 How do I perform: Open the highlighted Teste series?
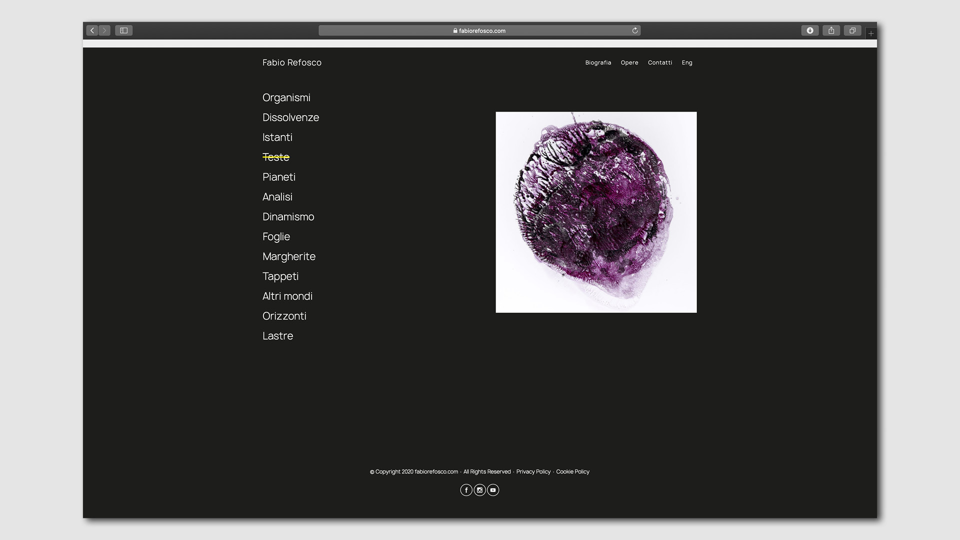tap(276, 157)
